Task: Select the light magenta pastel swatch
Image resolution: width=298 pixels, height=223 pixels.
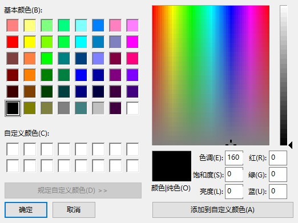Action: [x=132, y=25]
